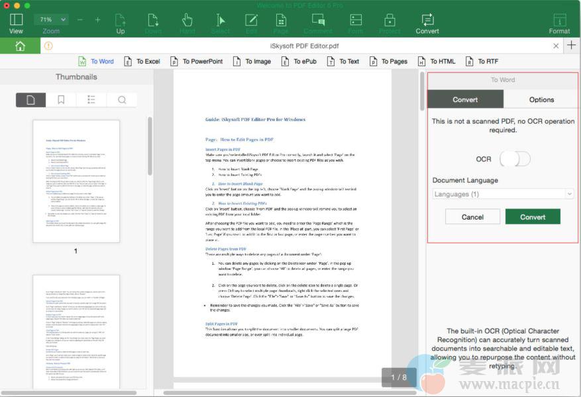Click the zoom out minus icon

pyautogui.click(x=80, y=20)
